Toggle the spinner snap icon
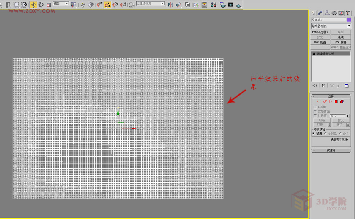Image resolution: width=355 pixels, height=219 pixels. 123,5
